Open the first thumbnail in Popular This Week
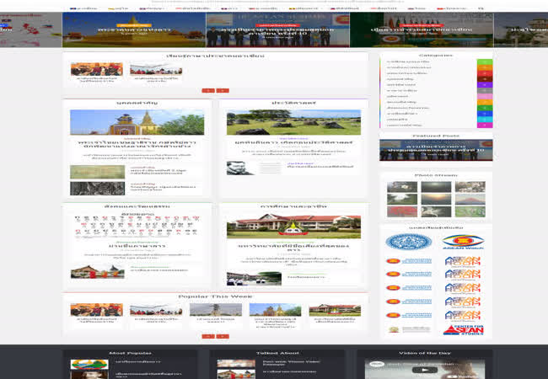 pos(96,310)
